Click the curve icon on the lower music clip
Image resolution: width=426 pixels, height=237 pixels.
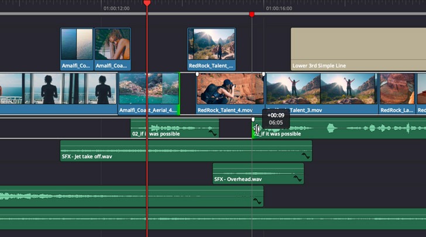pos(256,201)
